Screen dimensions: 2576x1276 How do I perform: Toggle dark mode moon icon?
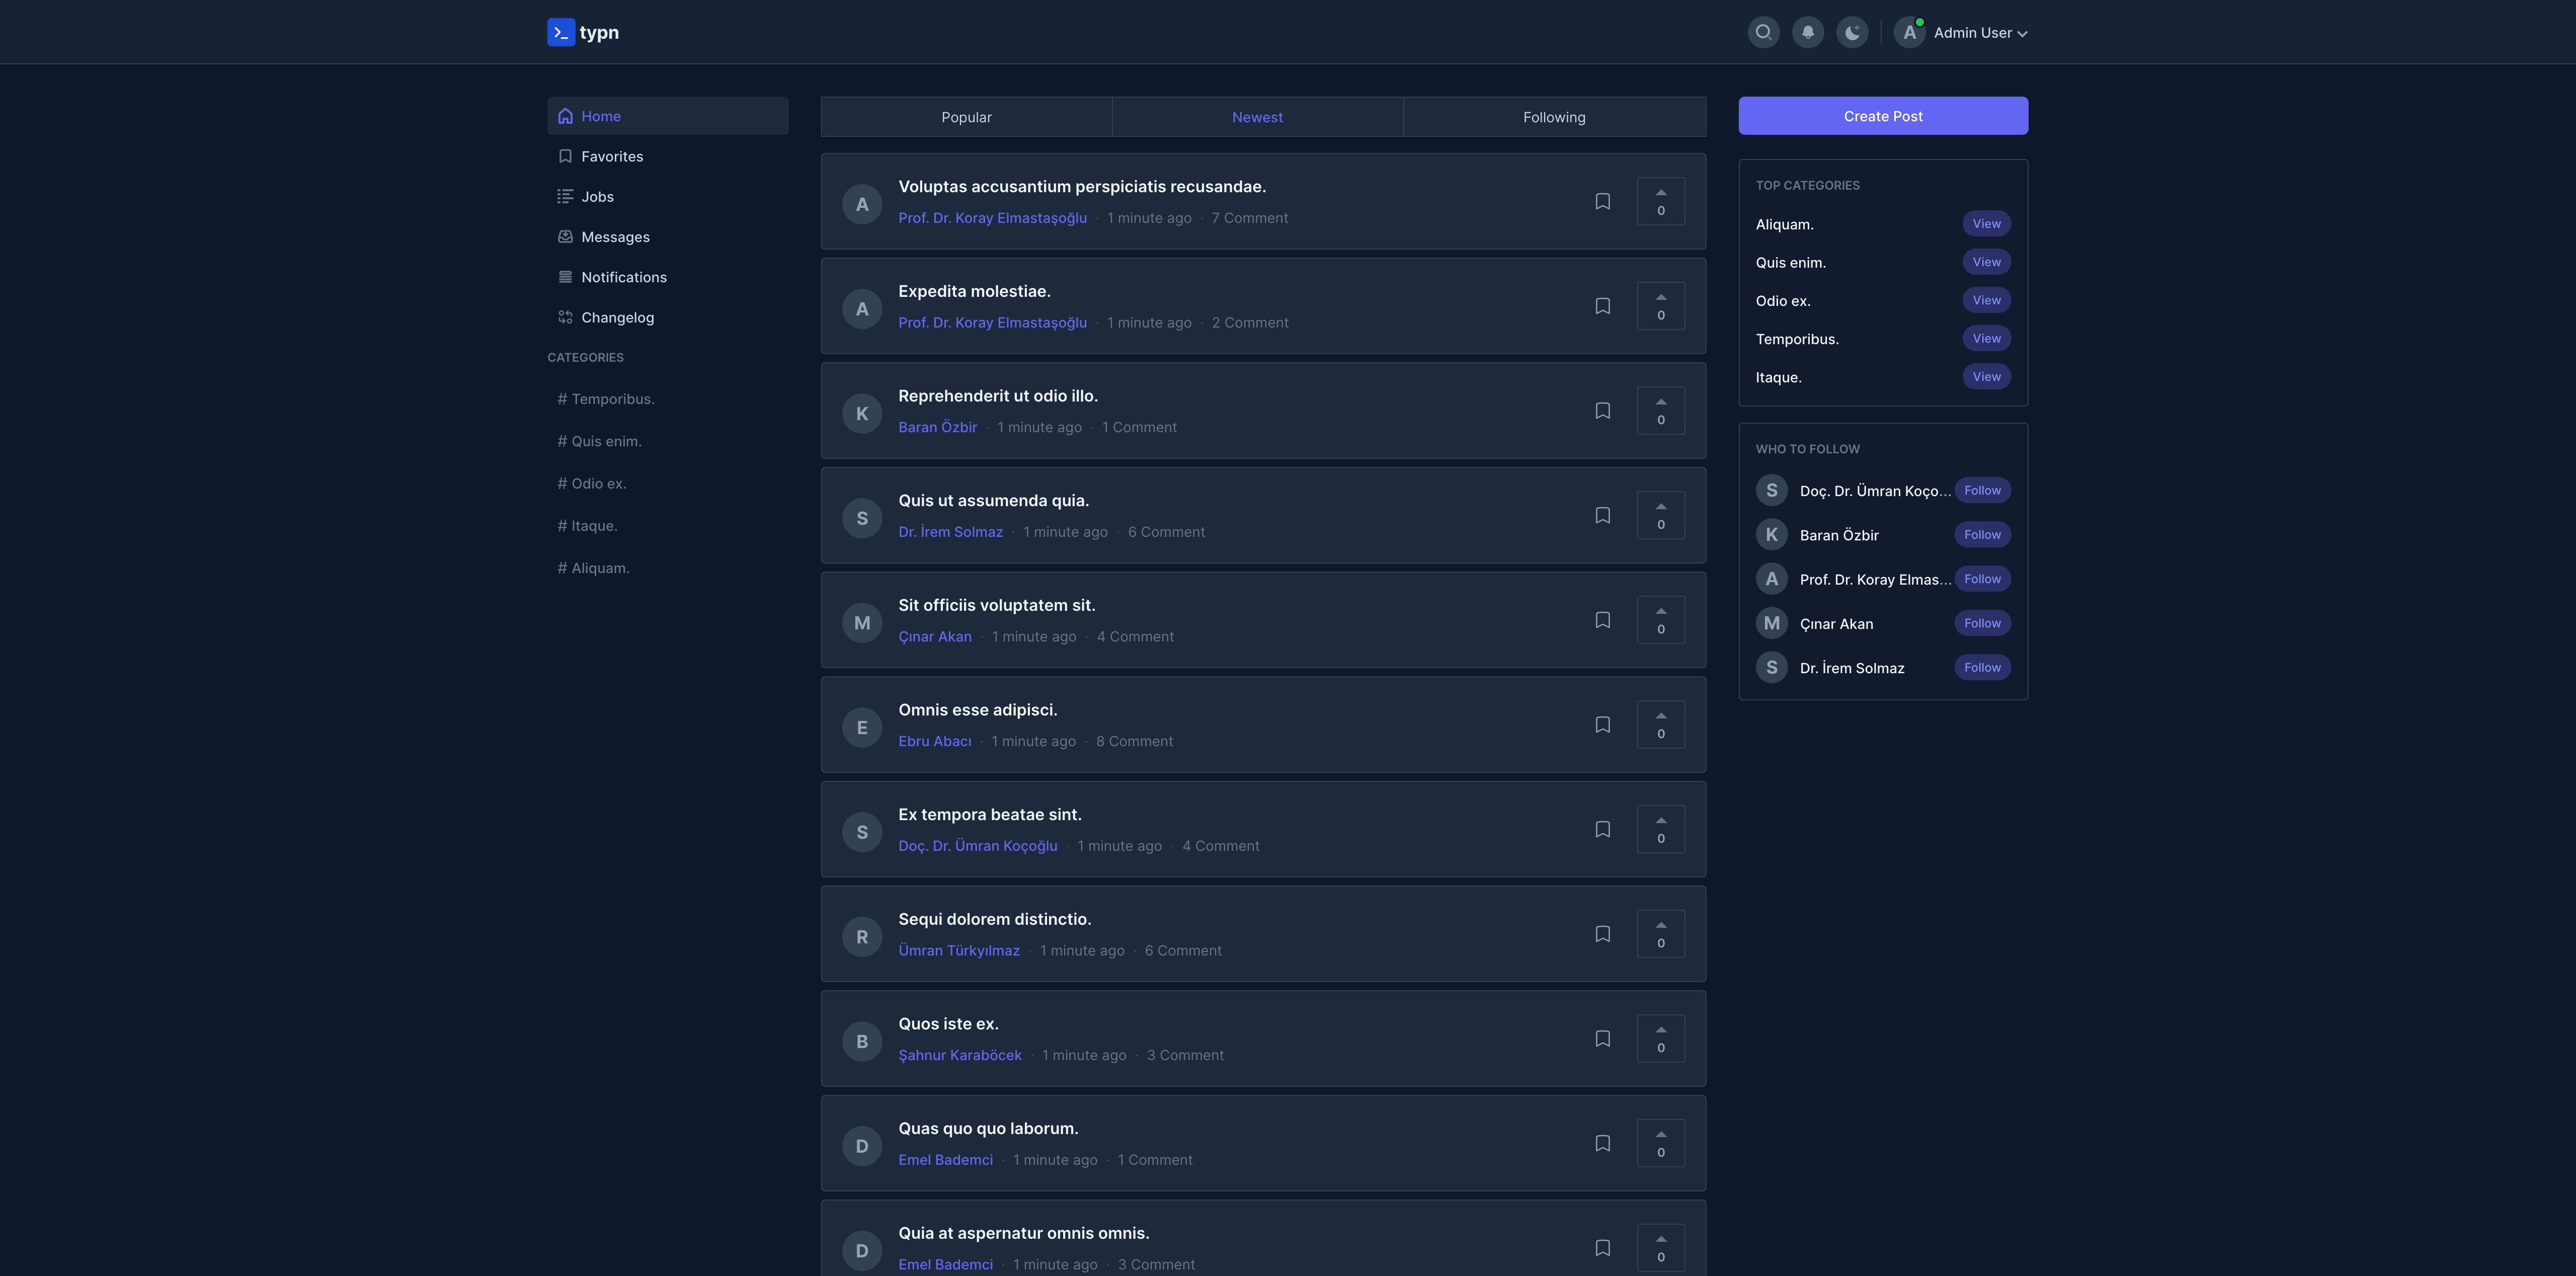click(x=1852, y=32)
